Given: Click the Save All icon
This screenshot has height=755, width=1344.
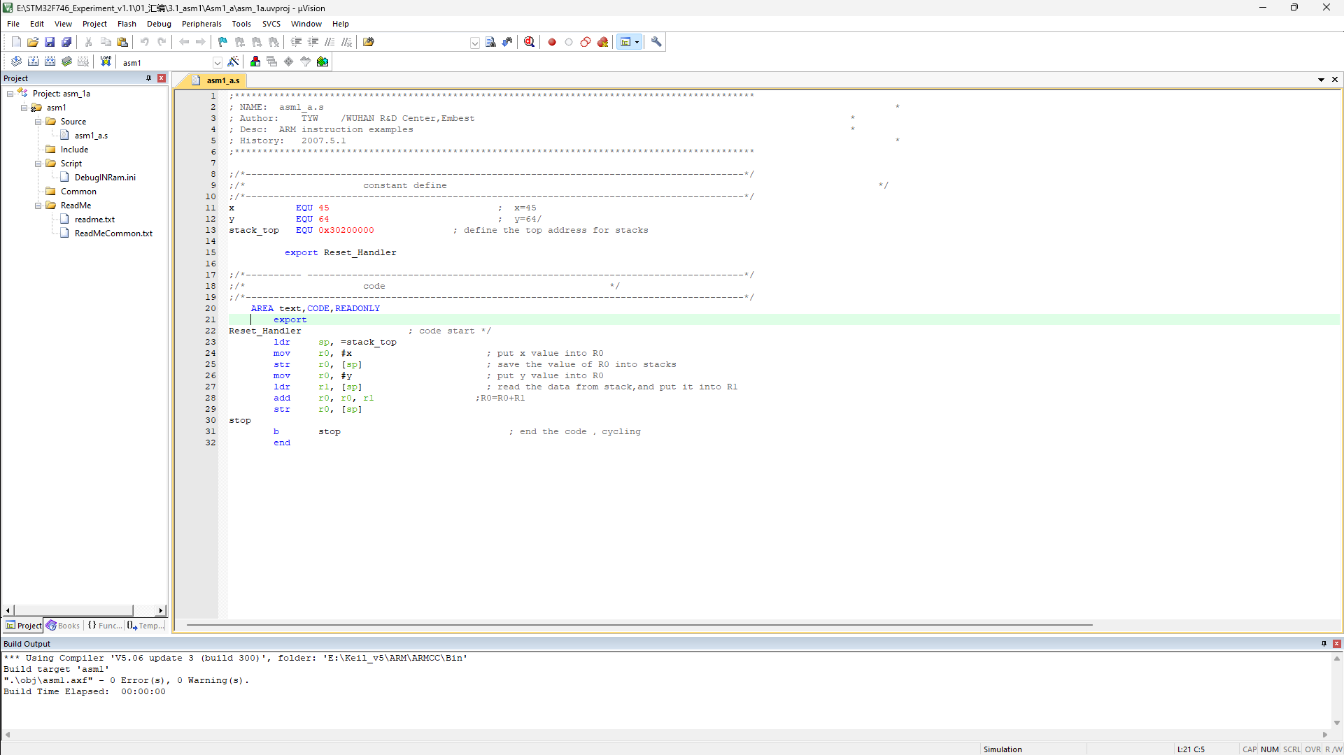Looking at the screenshot, I should tap(66, 42).
